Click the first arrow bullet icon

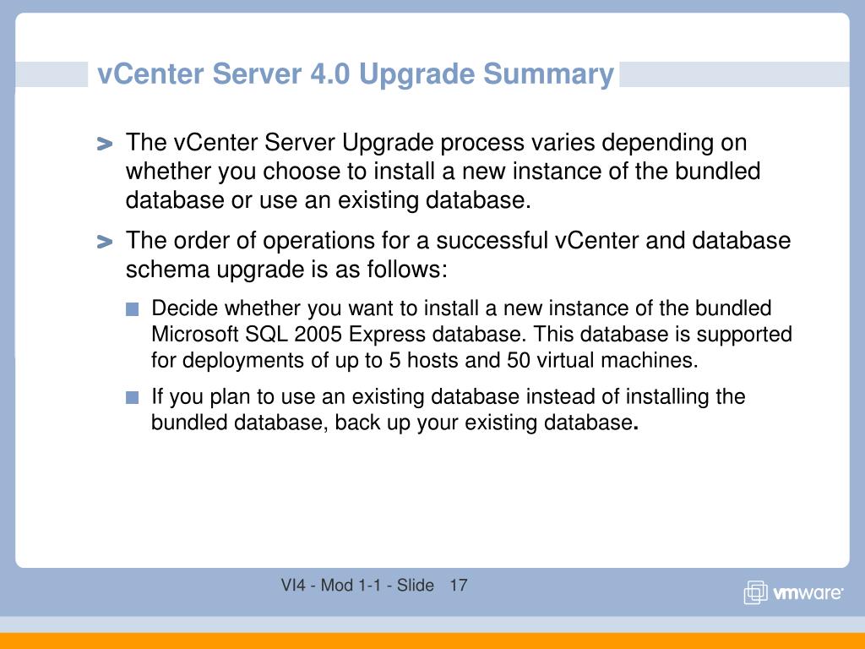[x=104, y=144]
